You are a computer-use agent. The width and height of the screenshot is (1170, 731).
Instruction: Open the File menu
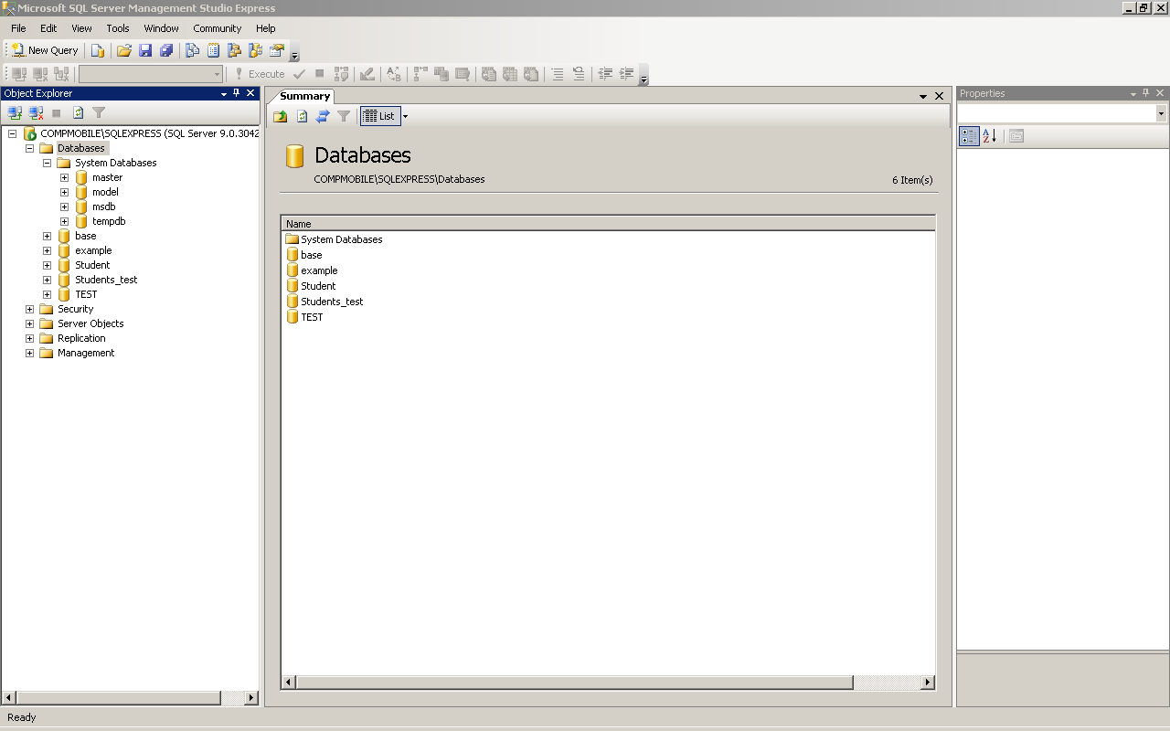(18, 28)
